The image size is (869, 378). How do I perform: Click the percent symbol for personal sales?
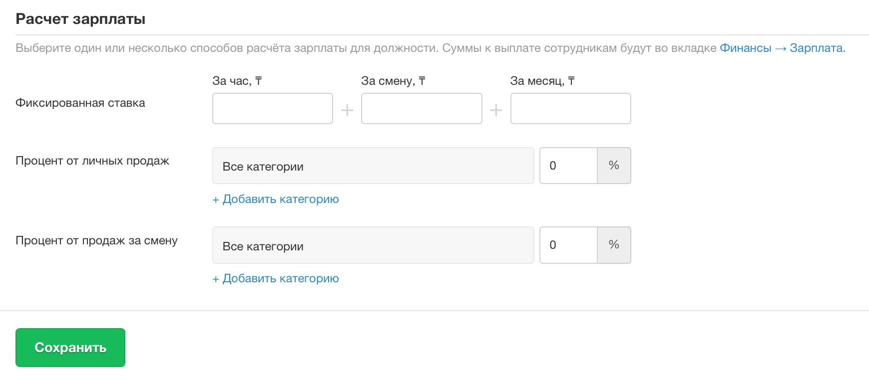point(614,166)
